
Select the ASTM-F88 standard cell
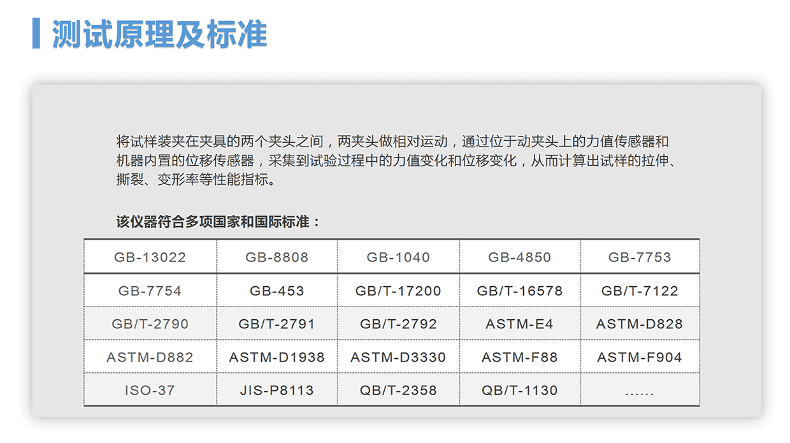[520, 357]
